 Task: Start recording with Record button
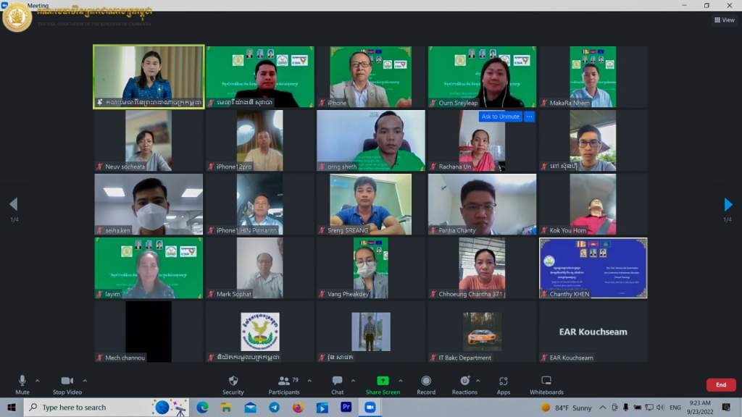point(426,384)
